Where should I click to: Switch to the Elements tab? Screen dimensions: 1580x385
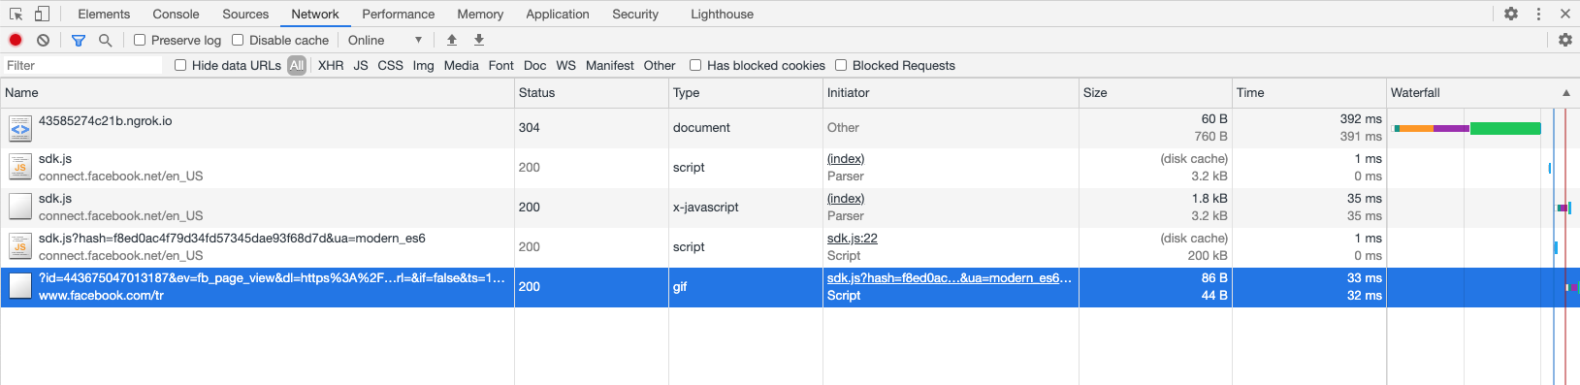(104, 14)
